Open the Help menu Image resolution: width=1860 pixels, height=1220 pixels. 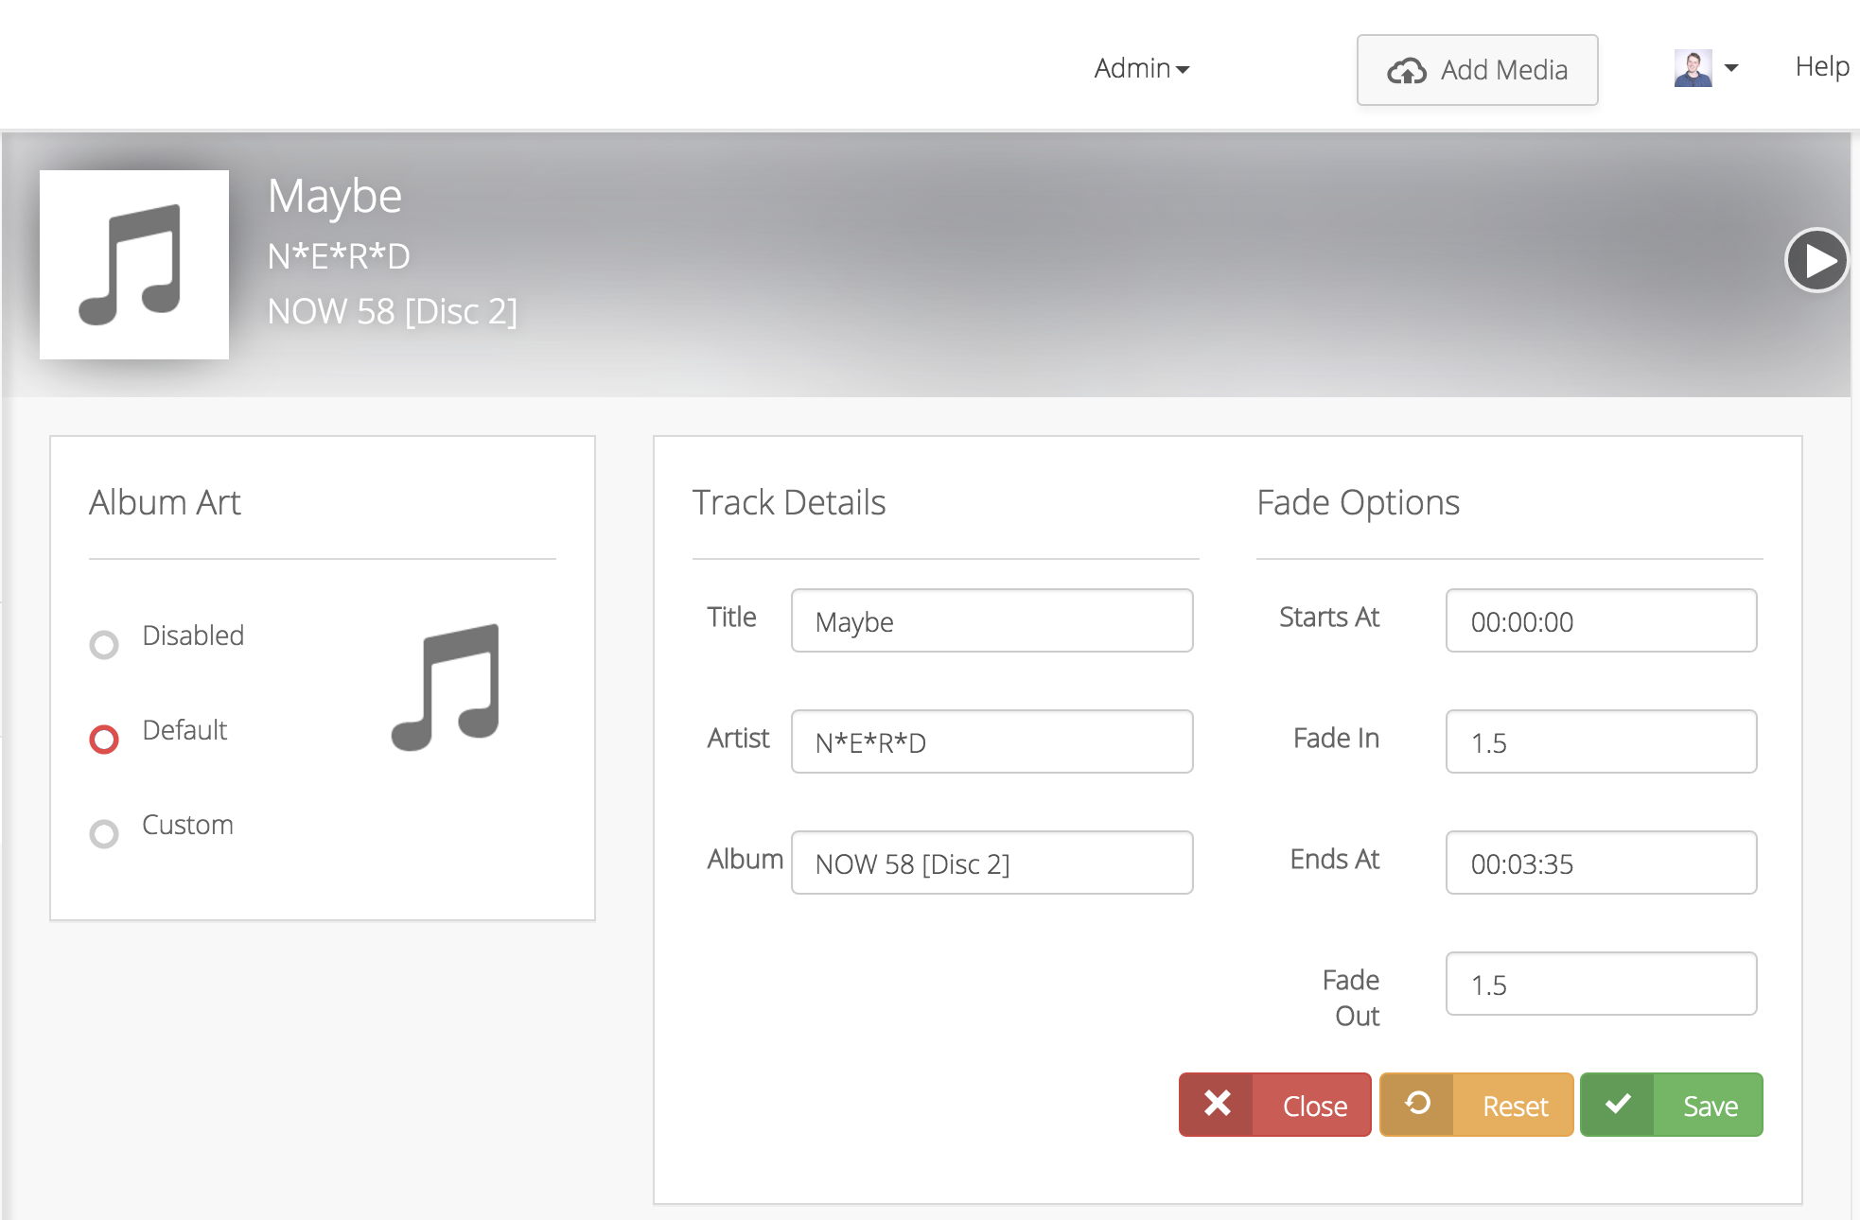[x=1822, y=66]
